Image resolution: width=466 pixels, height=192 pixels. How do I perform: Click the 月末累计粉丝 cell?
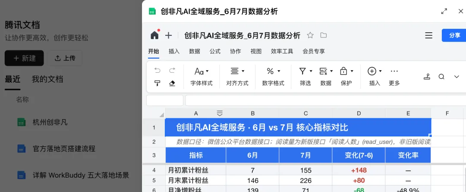point(195,180)
